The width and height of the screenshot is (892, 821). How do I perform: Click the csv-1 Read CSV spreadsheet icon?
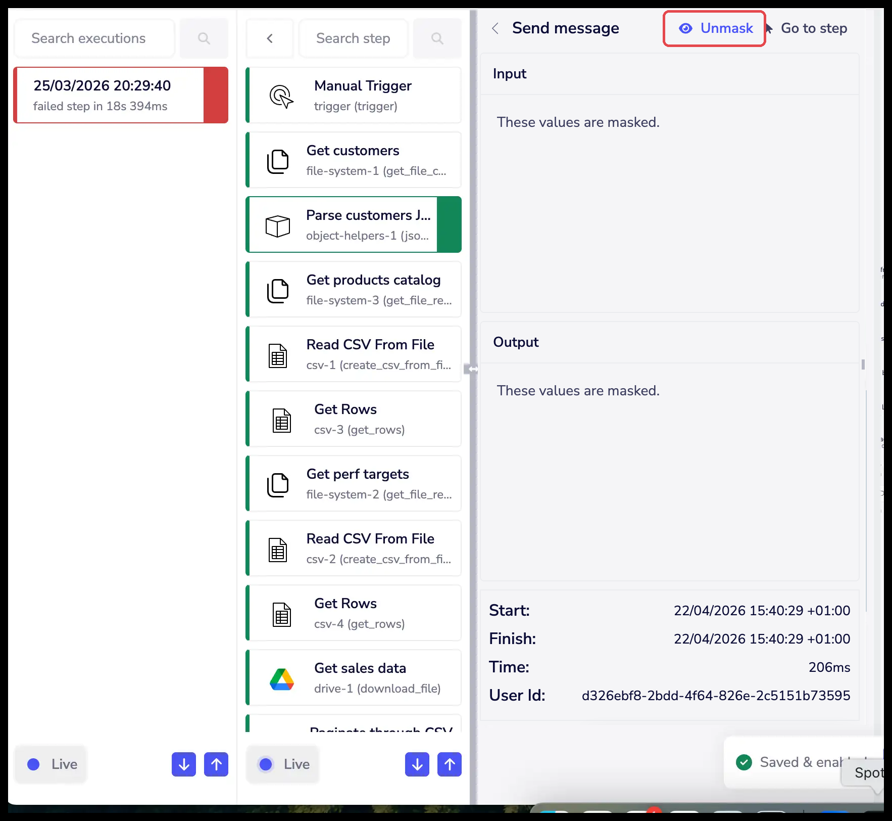(278, 355)
